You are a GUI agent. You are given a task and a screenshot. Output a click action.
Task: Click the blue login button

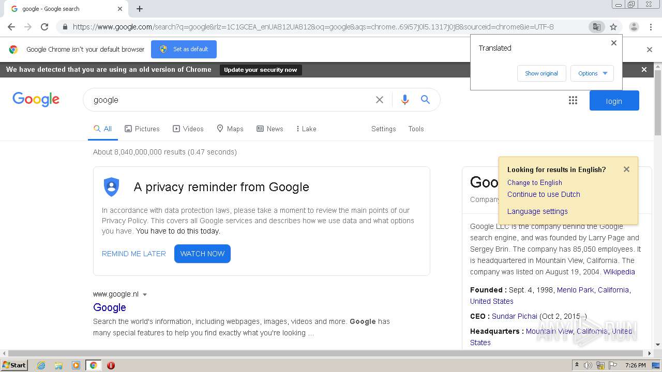[x=614, y=101]
